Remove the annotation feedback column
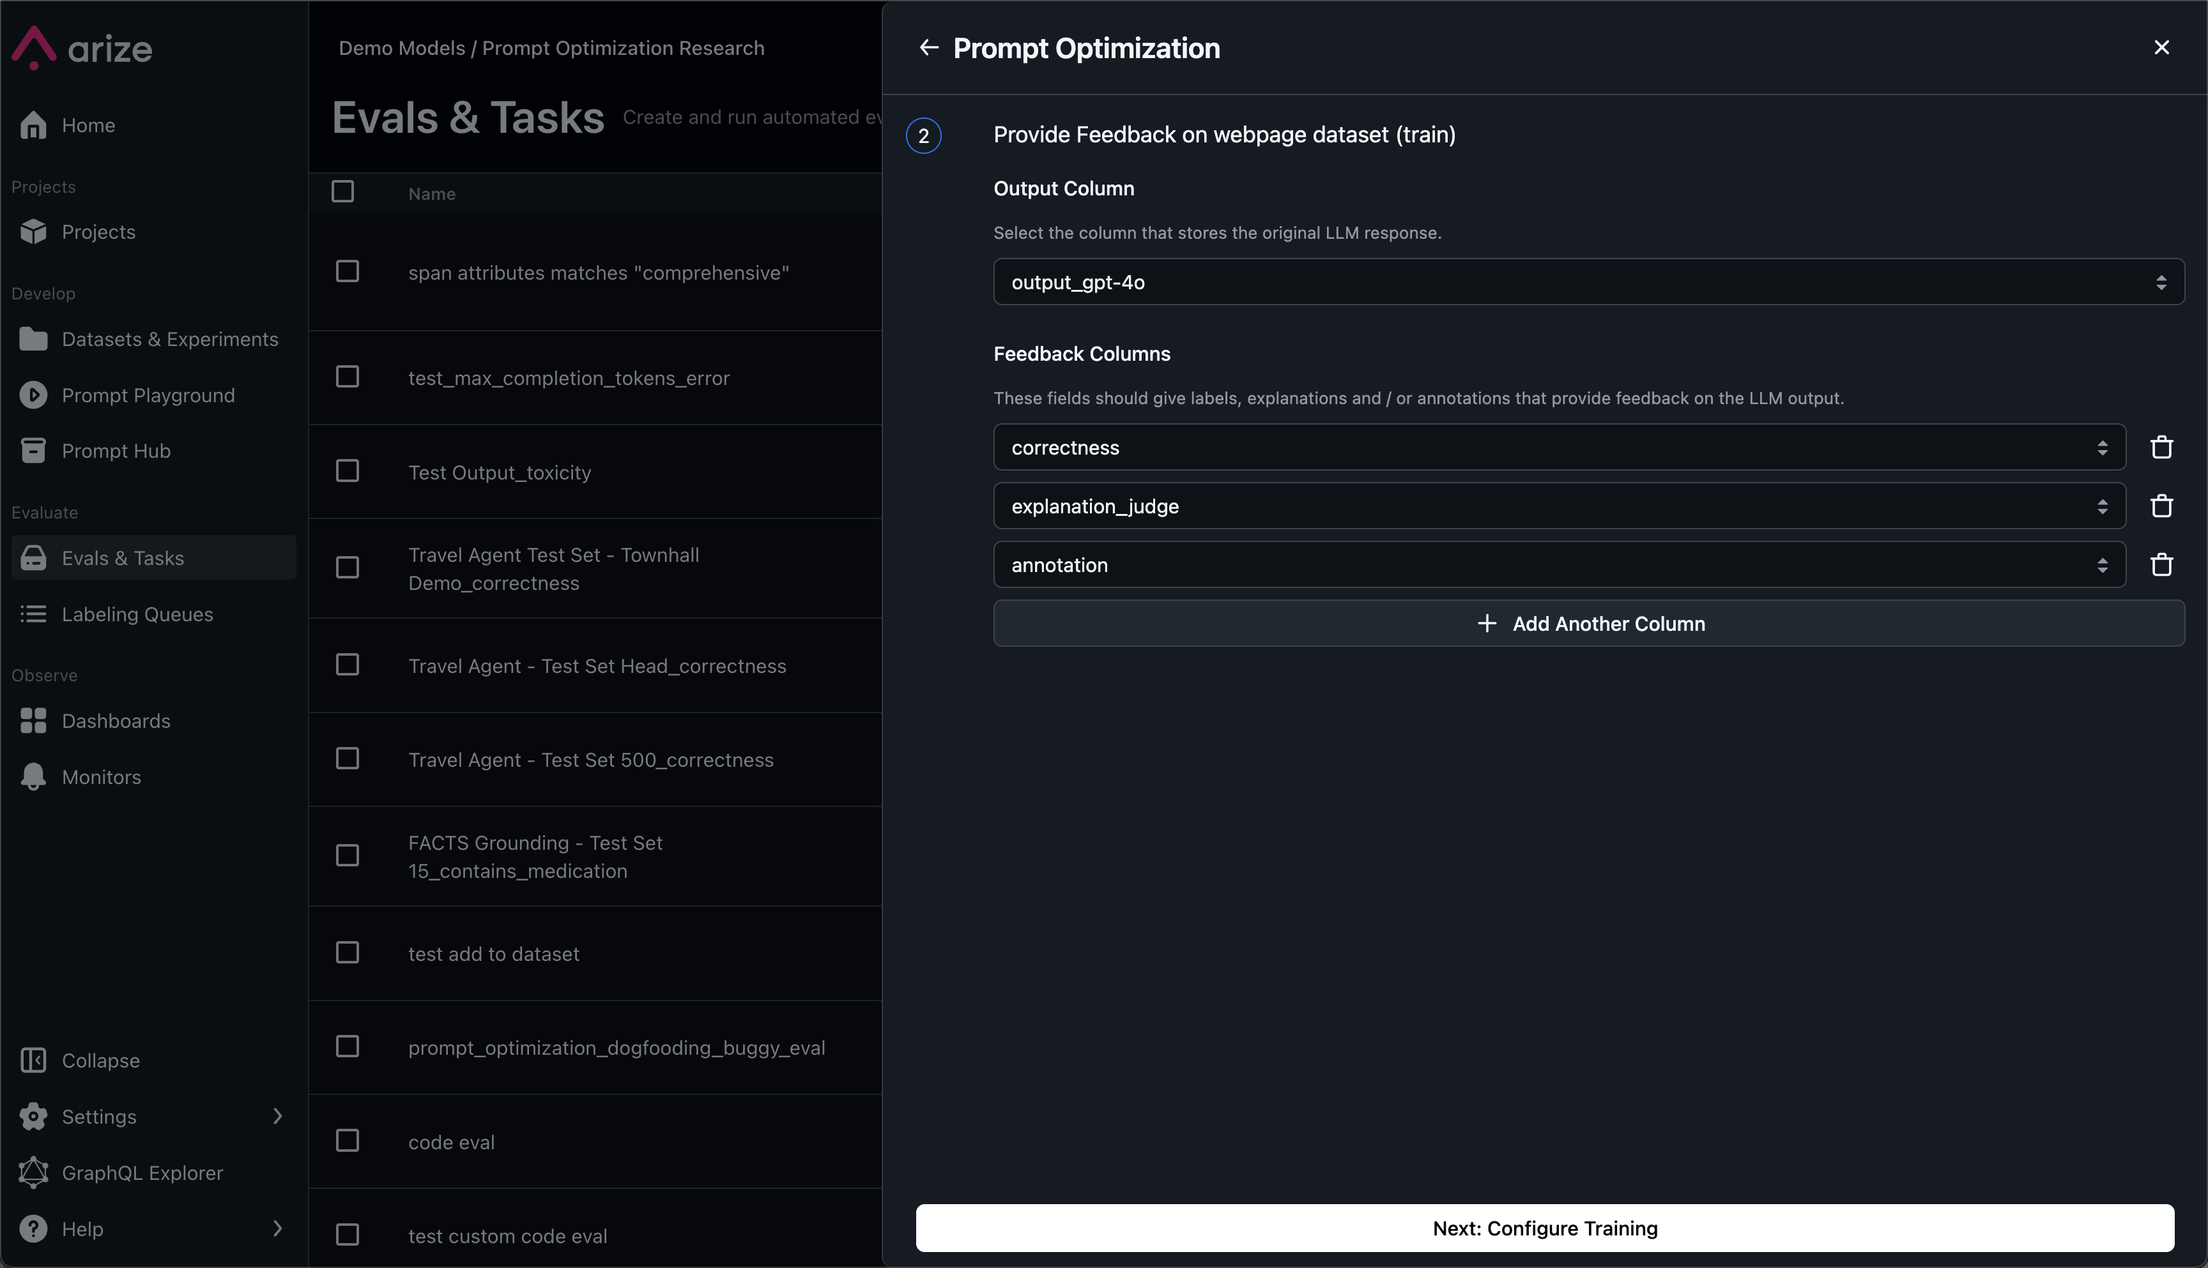Viewport: 2208px width, 1268px height. (x=2162, y=565)
